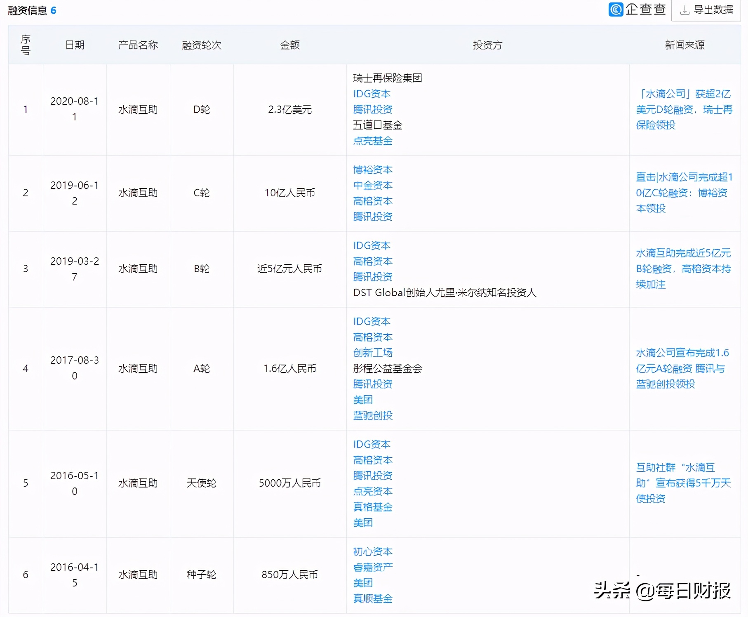Image resolution: width=748 pixels, height=617 pixels.
Task: Open news link about 近5亿元B轮融资
Action: [x=684, y=268]
